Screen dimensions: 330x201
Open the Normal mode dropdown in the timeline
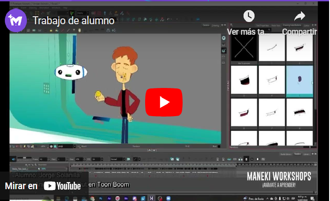(x=118, y=159)
